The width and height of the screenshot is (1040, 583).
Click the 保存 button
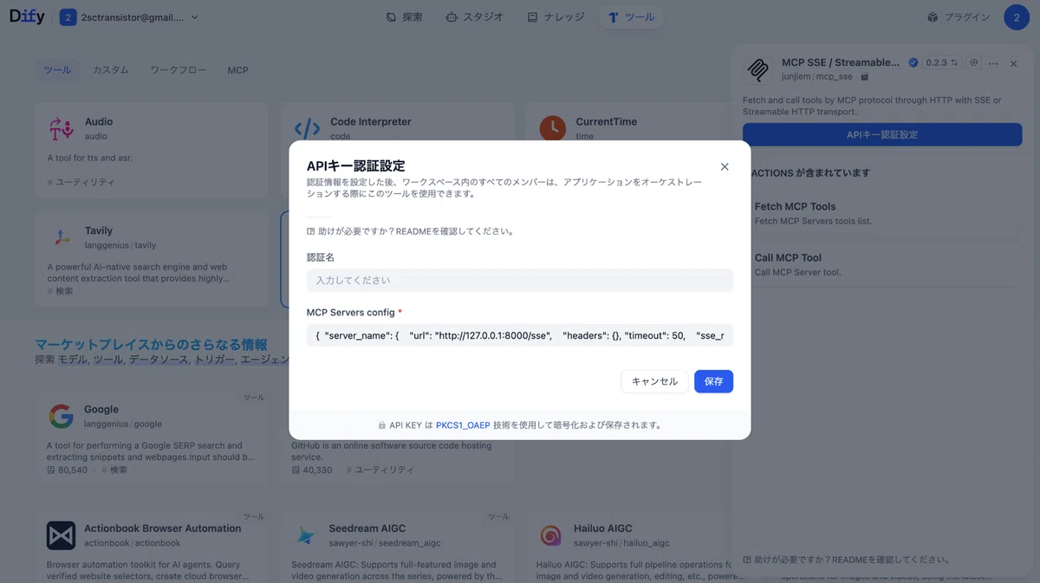713,381
